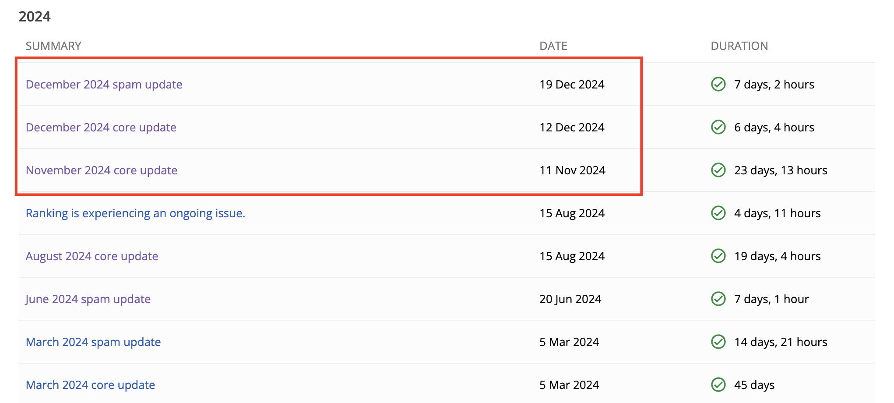The image size is (894, 403).
Task: Click the green checkmark beside 4 days, 11 hours
Action: point(718,213)
